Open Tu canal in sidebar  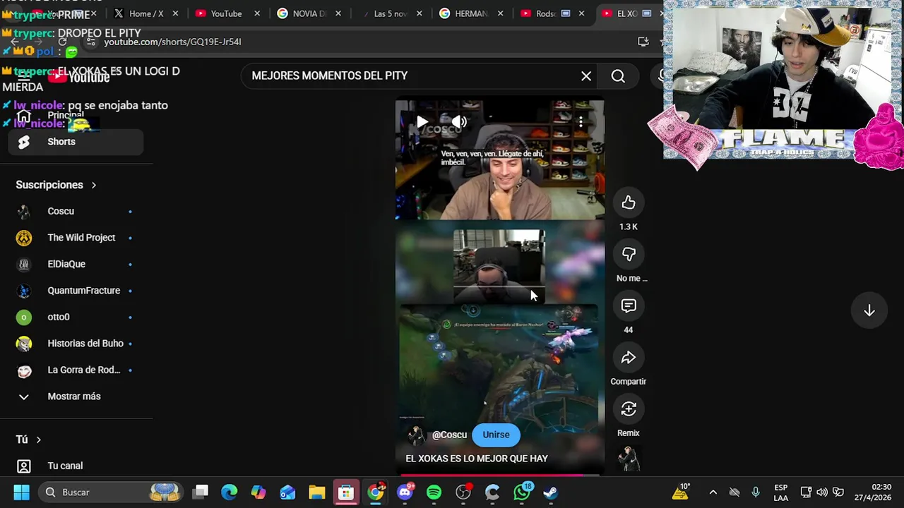pos(76,466)
